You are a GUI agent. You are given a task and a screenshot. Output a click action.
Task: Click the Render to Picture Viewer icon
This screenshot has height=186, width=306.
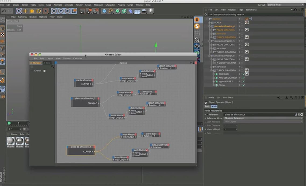[89, 11]
